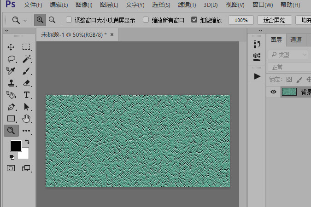Viewport: 311px width, 207px height.
Task: Click the 100% zoom button
Action: (x=241, y=20)
